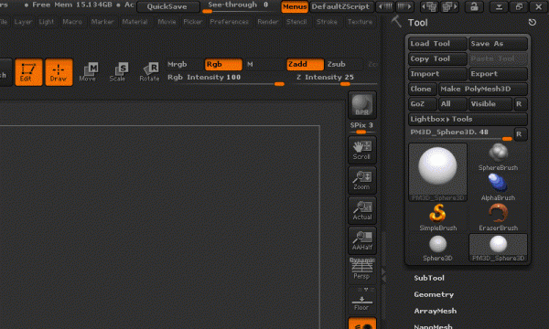Enable Edit mode button
This screenshot has width=549, height=329.
28,72
